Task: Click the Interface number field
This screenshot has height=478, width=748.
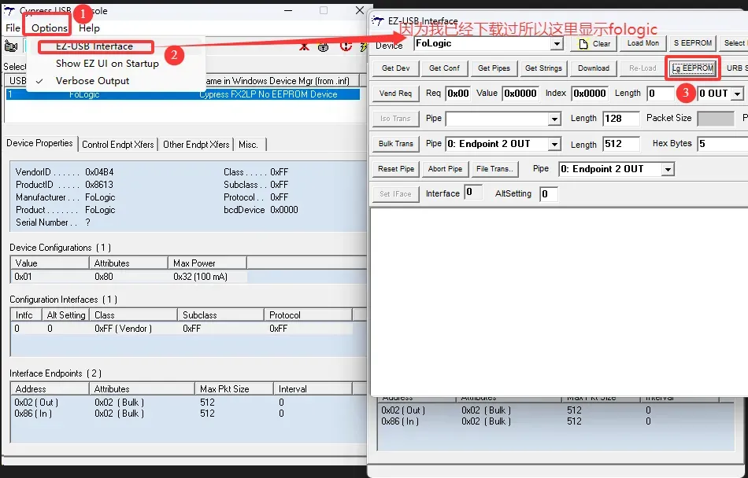Action: 472,193
